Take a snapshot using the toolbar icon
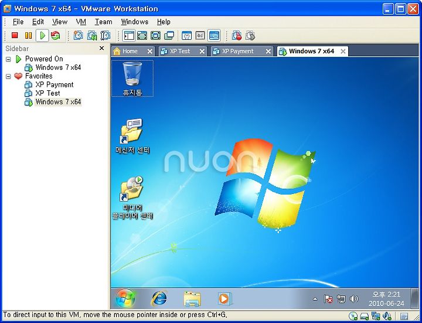 pyautogui.click(x=79, y=35)
